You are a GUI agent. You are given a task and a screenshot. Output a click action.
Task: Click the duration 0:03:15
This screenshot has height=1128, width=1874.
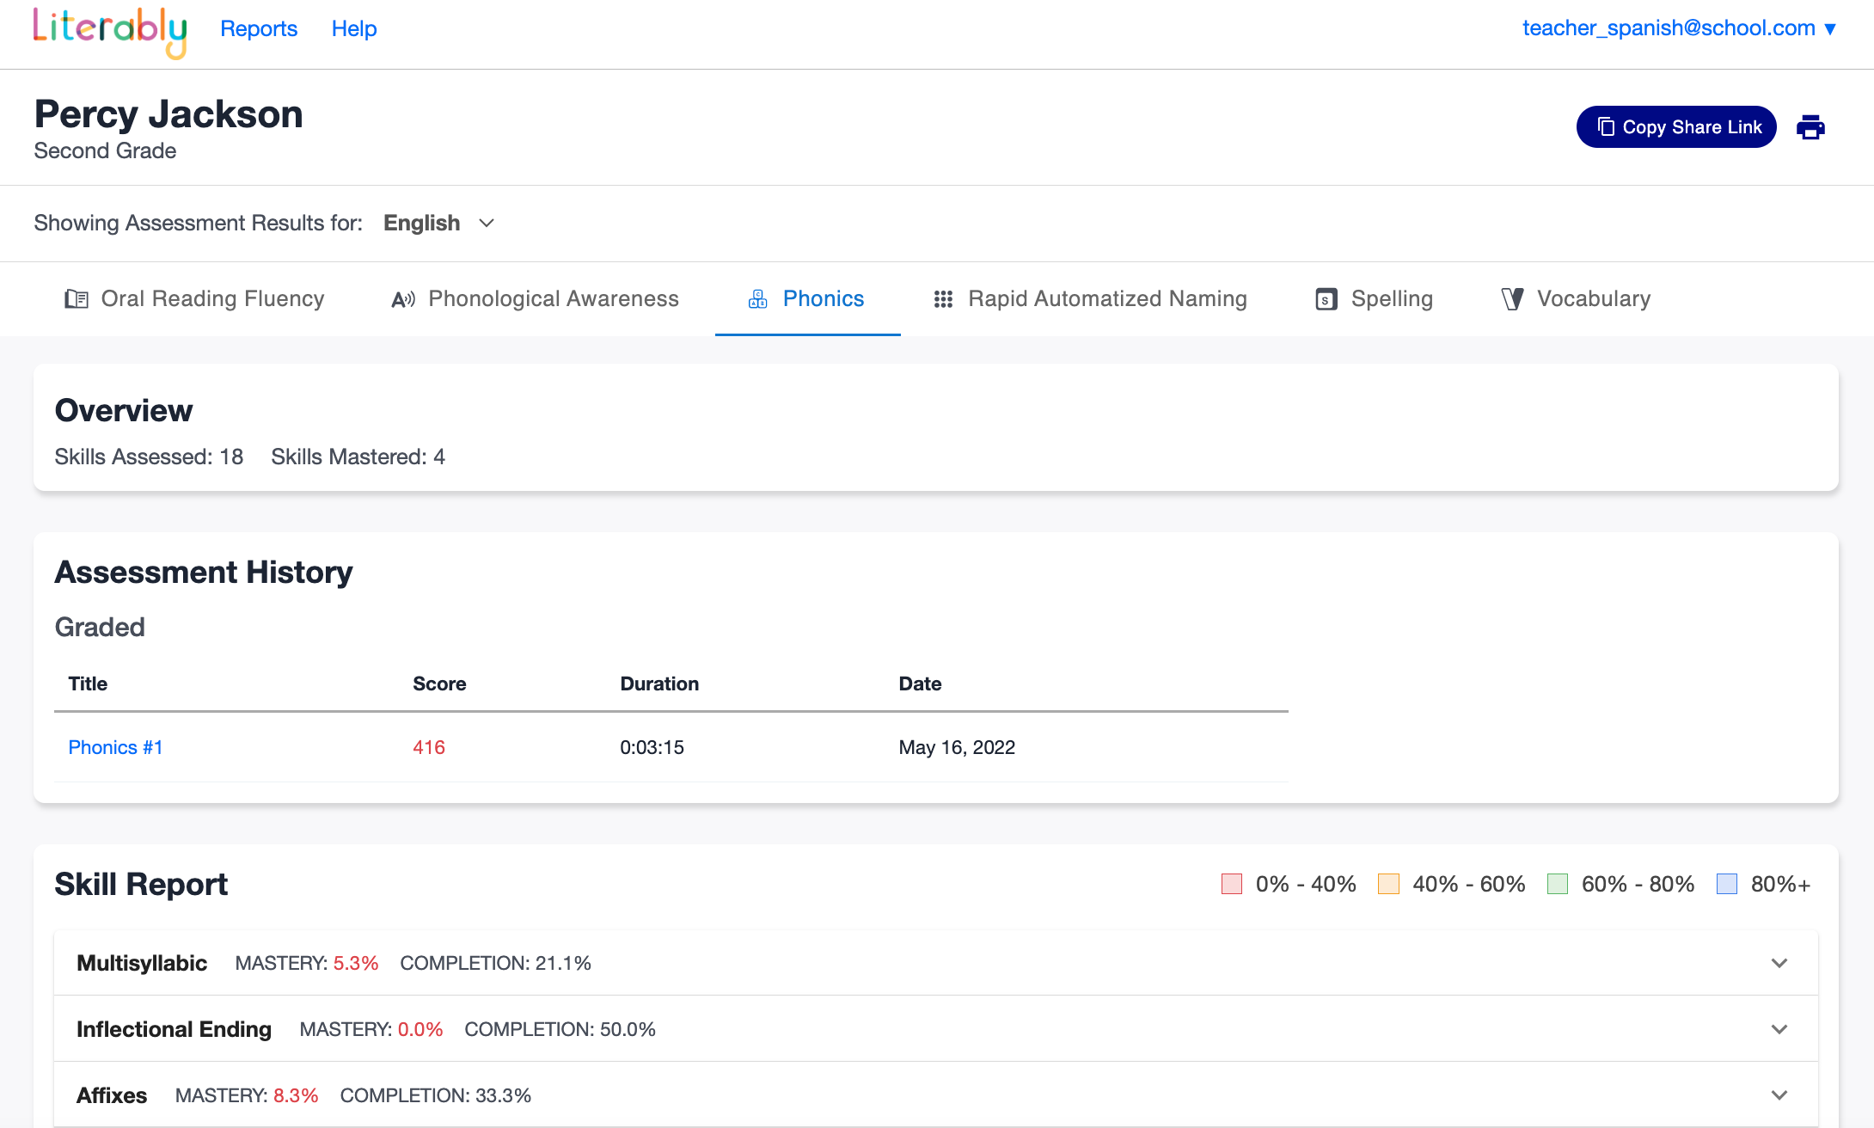(x=652, y=748)
